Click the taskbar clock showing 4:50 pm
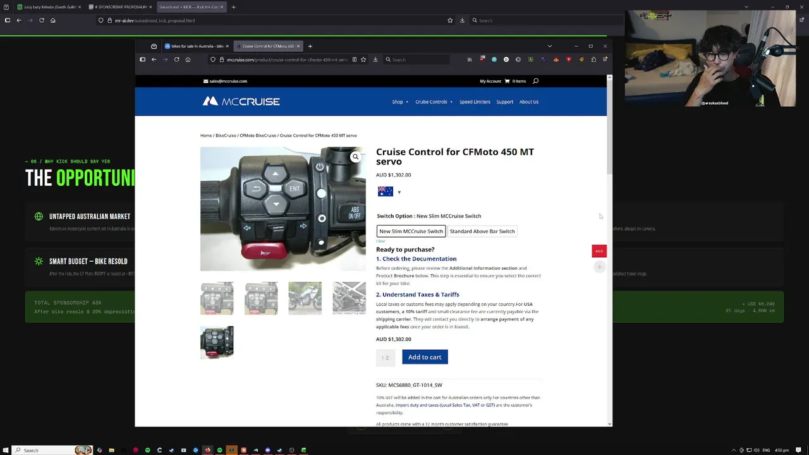809x455 pixels. (x=782, y=450)
